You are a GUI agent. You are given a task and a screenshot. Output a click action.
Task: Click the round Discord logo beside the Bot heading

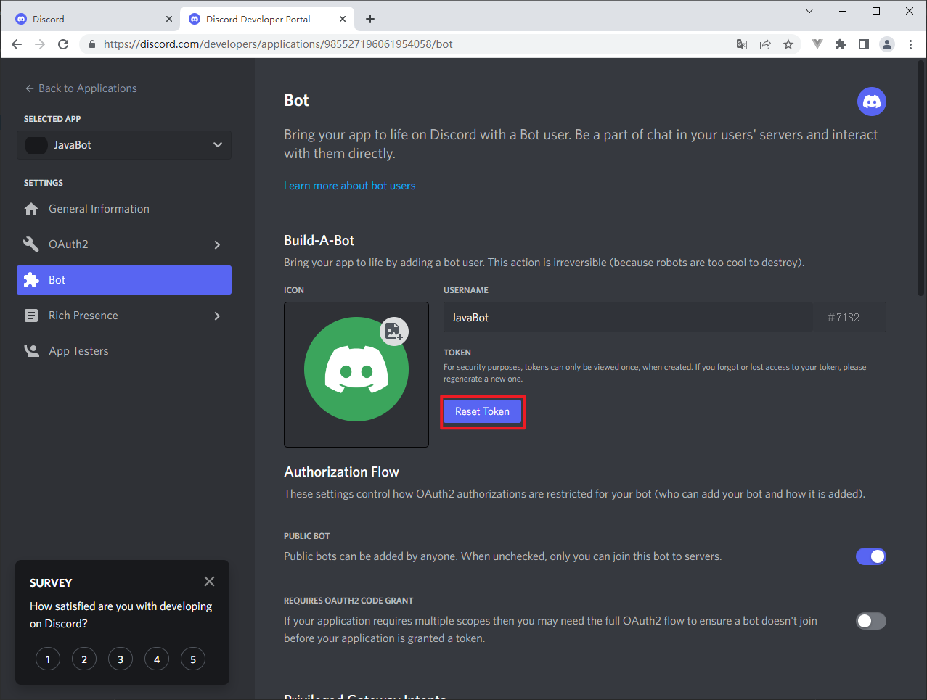[x=872, y=102]
